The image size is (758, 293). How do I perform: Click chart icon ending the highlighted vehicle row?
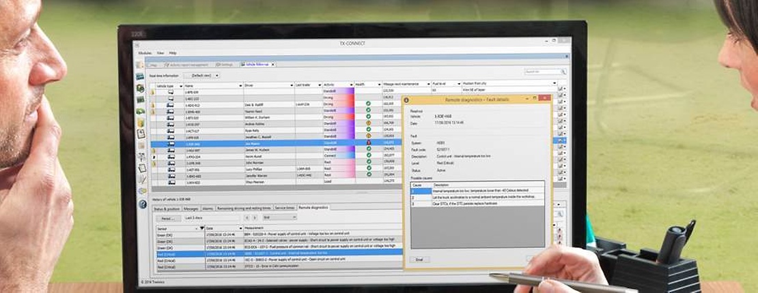point(561,140)
